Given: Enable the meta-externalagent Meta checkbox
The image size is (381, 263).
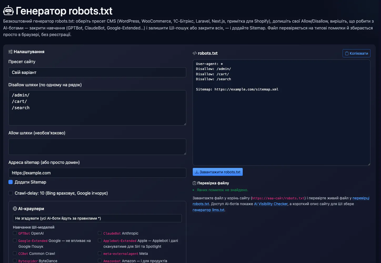Looking at the screenshot, I should 100,253.
